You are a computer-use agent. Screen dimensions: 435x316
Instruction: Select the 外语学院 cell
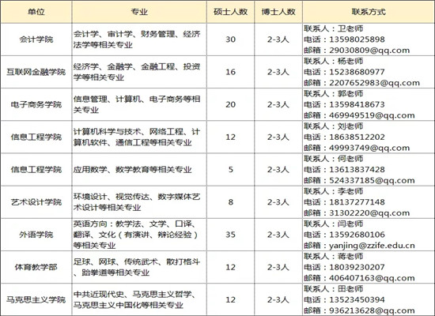pos(36,235)
